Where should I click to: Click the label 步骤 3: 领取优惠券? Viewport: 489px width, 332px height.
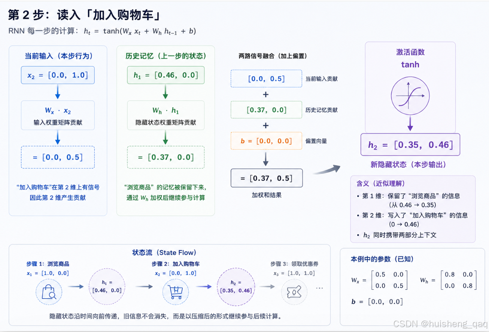click(x=294, y=264)
